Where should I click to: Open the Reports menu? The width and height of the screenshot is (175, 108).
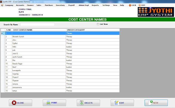[95, 5]
